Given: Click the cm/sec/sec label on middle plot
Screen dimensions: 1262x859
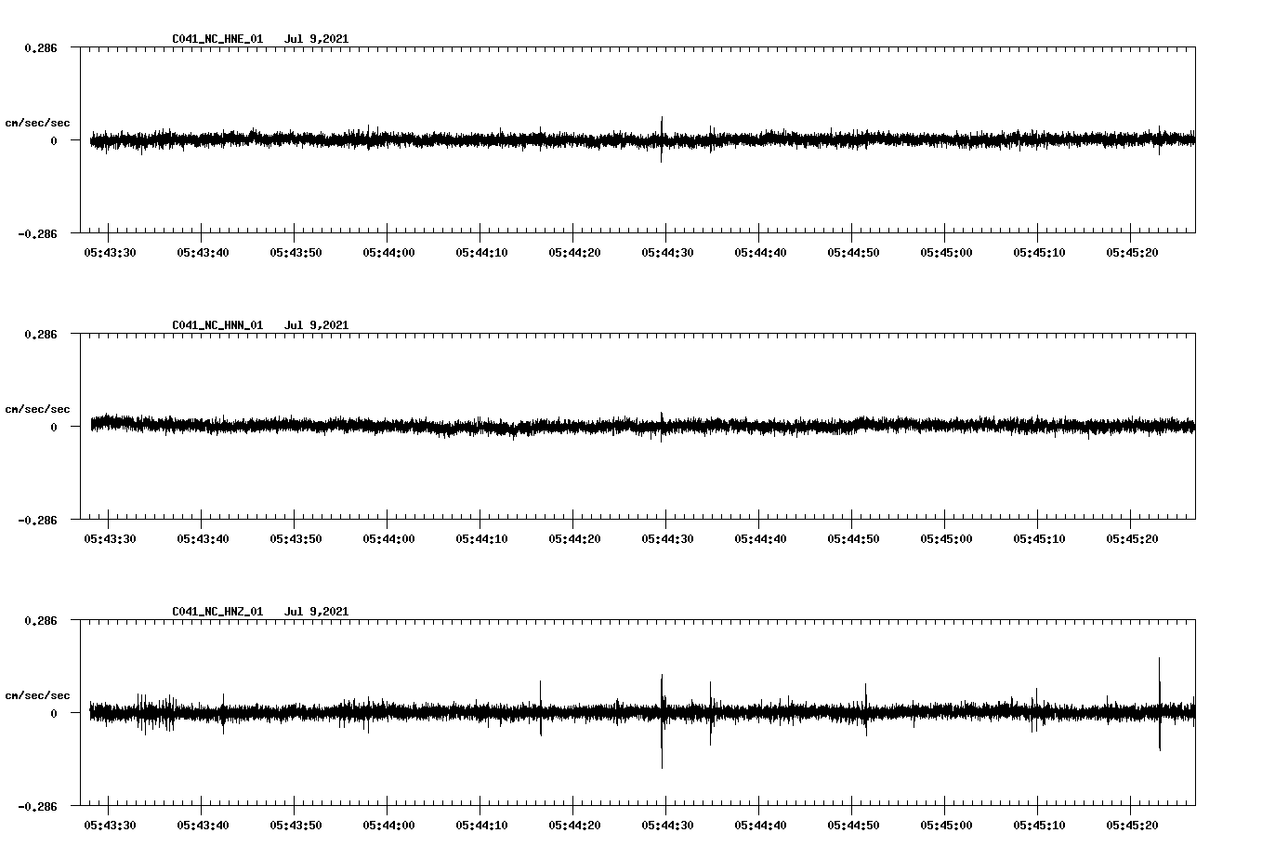Looking at the screenshot, I should 38,408.
